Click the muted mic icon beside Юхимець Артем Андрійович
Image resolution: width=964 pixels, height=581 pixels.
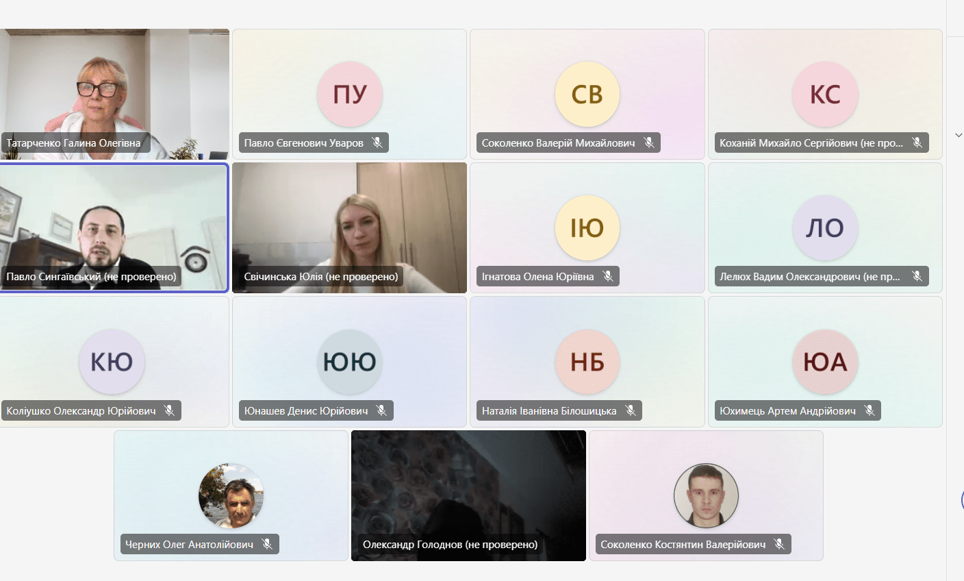click(869, 410)
